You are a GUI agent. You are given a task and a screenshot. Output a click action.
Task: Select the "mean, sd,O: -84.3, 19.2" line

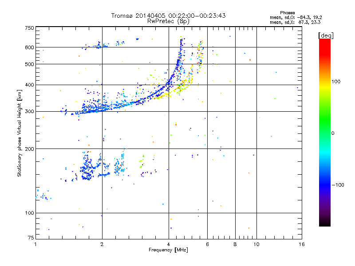coord(296,17)
